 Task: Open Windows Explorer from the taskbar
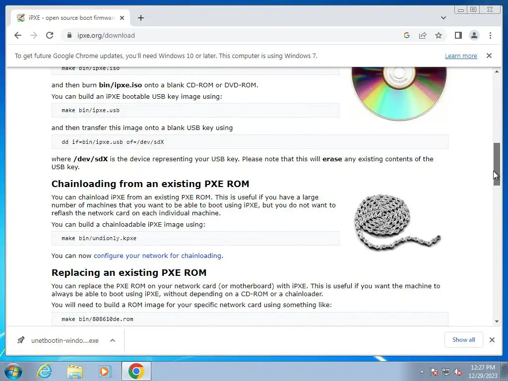pos(75,371)
